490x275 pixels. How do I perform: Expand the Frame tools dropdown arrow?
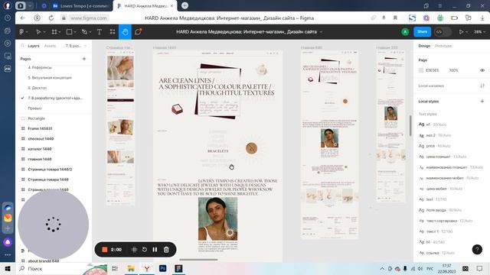pyautogui.click(x=60, y=32)
